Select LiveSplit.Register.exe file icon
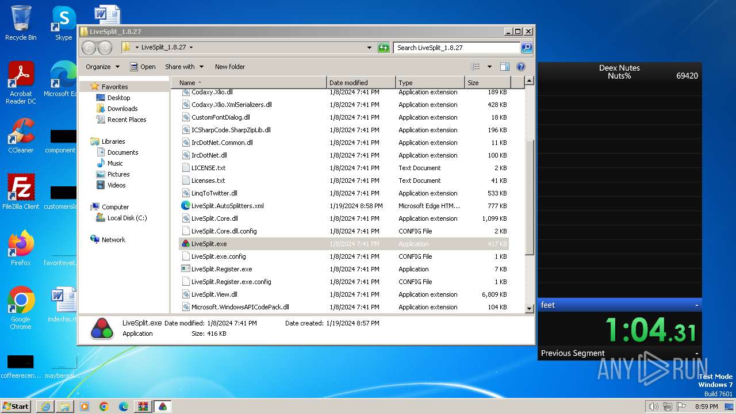736x414 pixels. click(186, 269)
